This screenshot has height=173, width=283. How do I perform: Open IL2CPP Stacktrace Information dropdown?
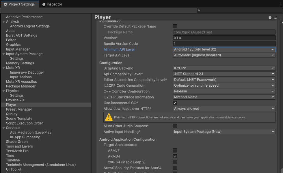[x=224, y=97]
